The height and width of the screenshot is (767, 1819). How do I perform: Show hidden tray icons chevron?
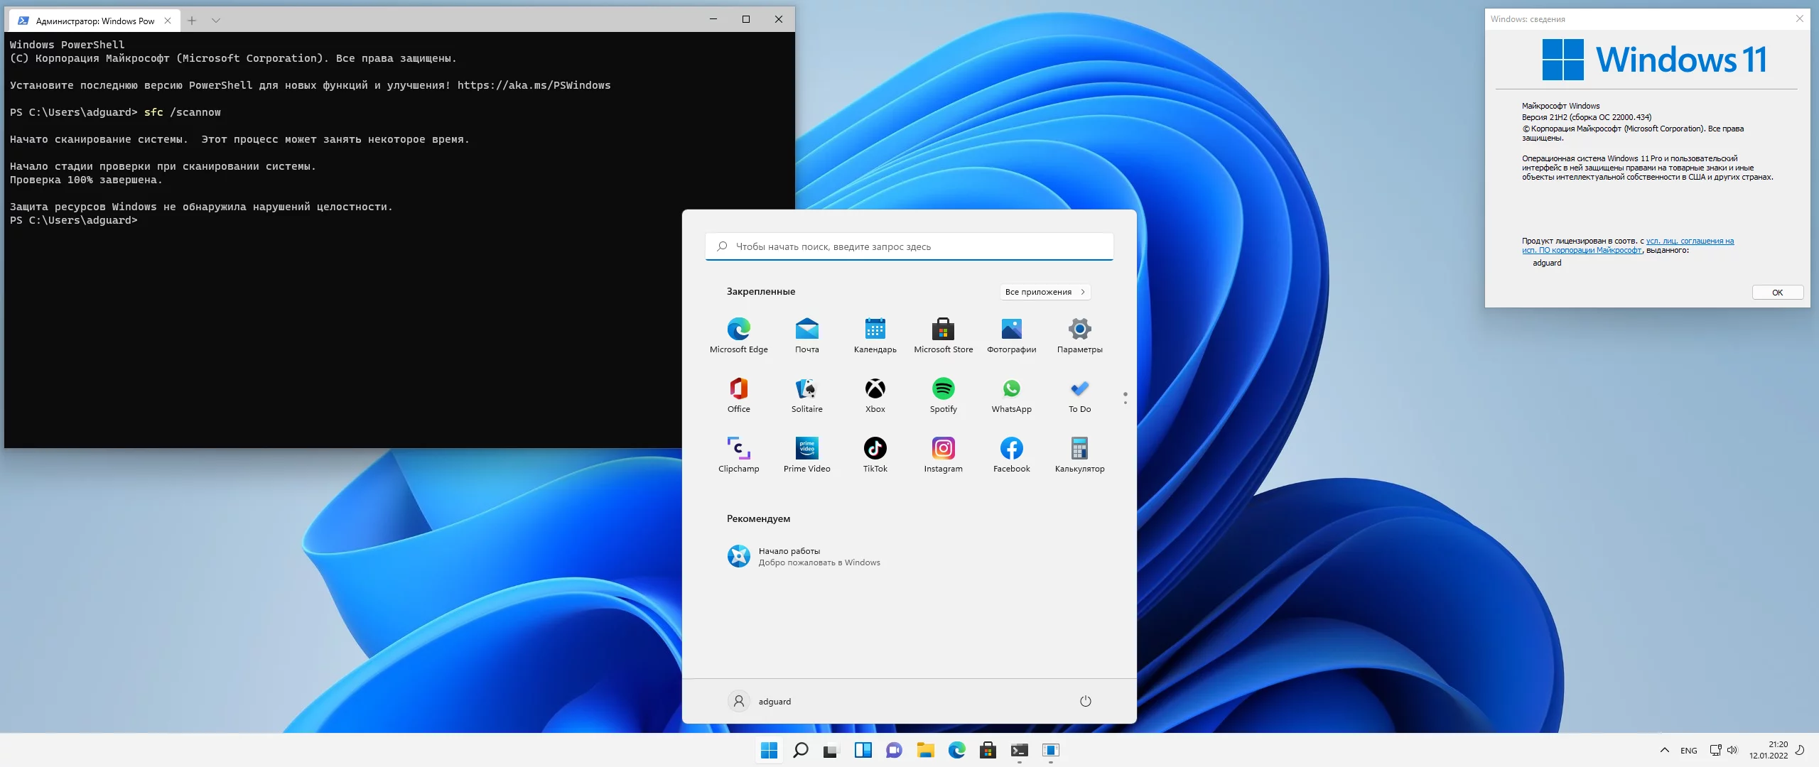tap(1664, 750)
